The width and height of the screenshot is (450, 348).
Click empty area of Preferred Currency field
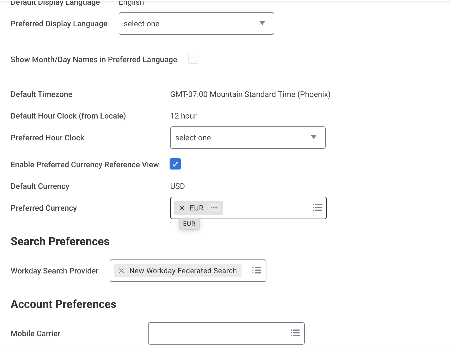tap(266, 208)
